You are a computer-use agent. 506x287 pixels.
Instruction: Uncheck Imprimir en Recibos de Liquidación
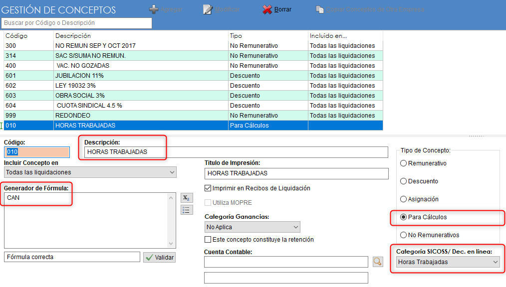(208, 187)
